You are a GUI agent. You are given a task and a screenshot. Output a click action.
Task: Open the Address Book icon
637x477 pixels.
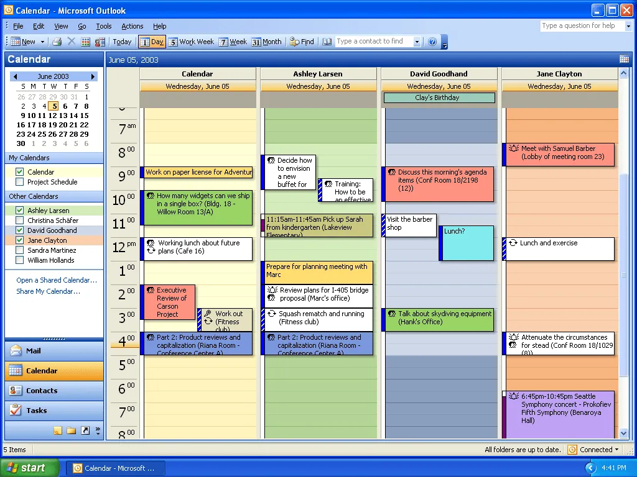(x=327, y=42)
